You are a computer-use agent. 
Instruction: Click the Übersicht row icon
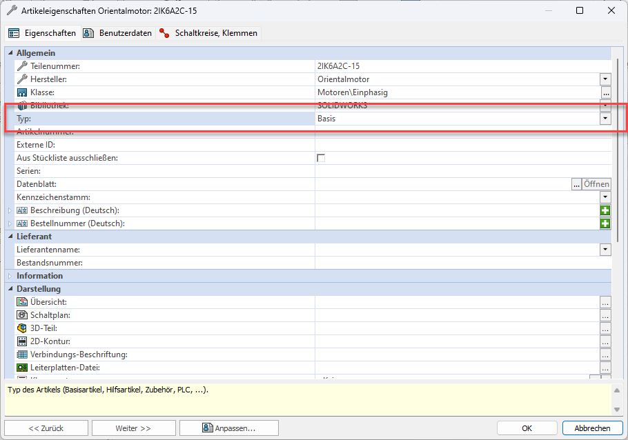click(22, 302)
